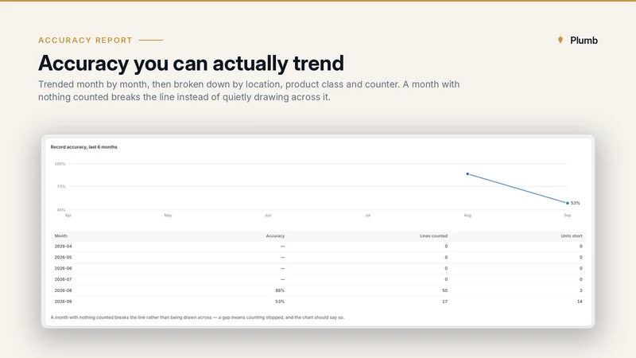This screenshot has height=358, width=636.
Task: Click the Jun x-axis label
Action: (268, 215)
